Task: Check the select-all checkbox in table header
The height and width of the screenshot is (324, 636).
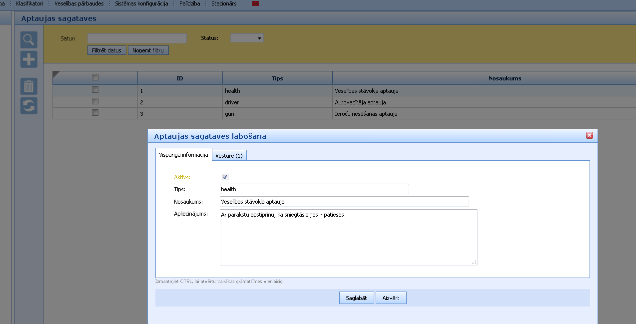Action: 95,77
